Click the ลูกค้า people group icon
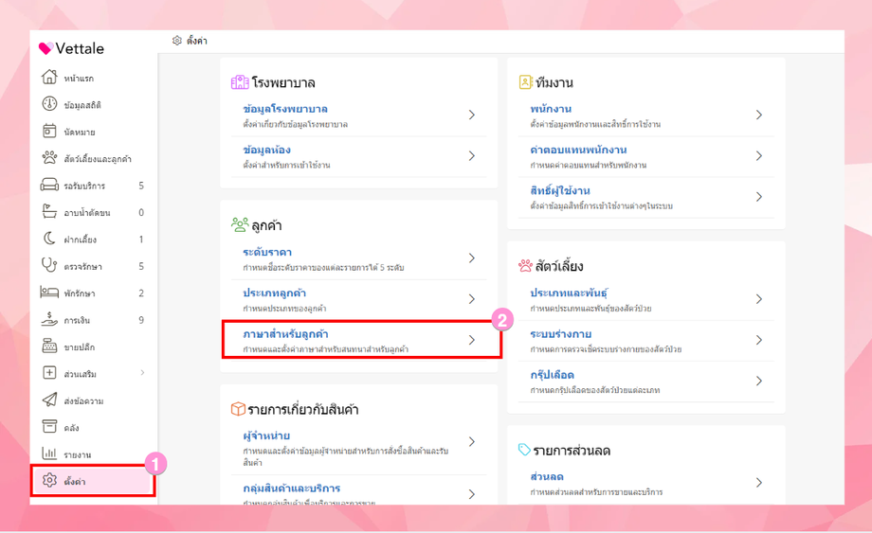Screen dimensions: 872x533 (x=240, y=225)
